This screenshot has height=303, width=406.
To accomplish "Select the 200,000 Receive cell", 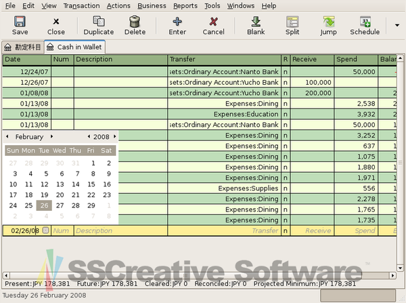I will coord(312,93).
